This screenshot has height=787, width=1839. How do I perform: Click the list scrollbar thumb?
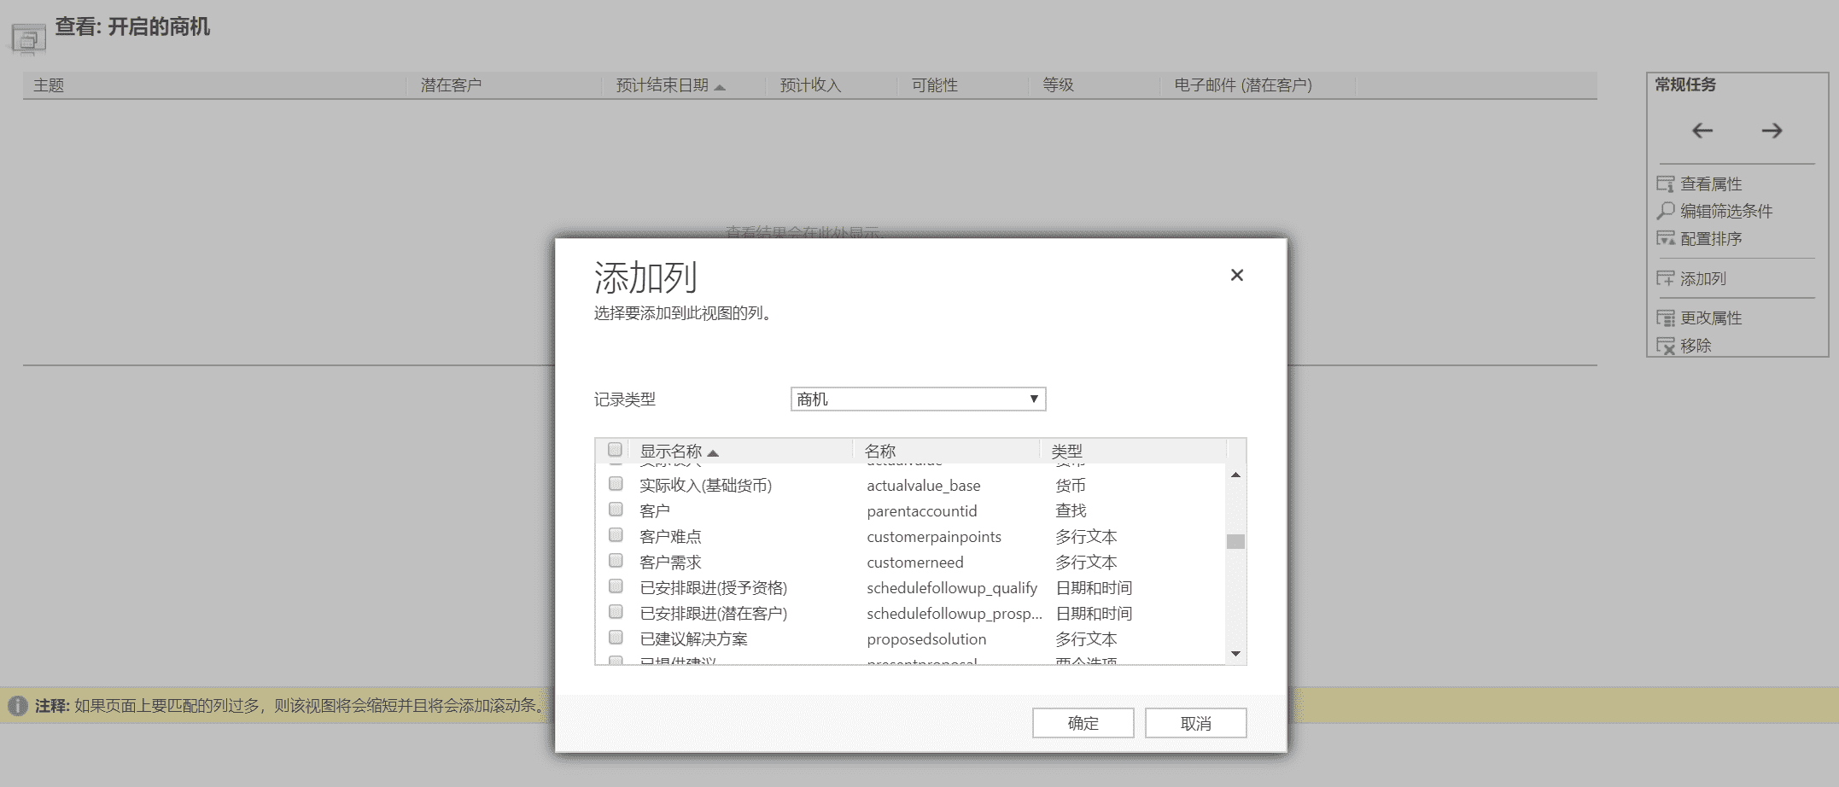coord(1235,541)
